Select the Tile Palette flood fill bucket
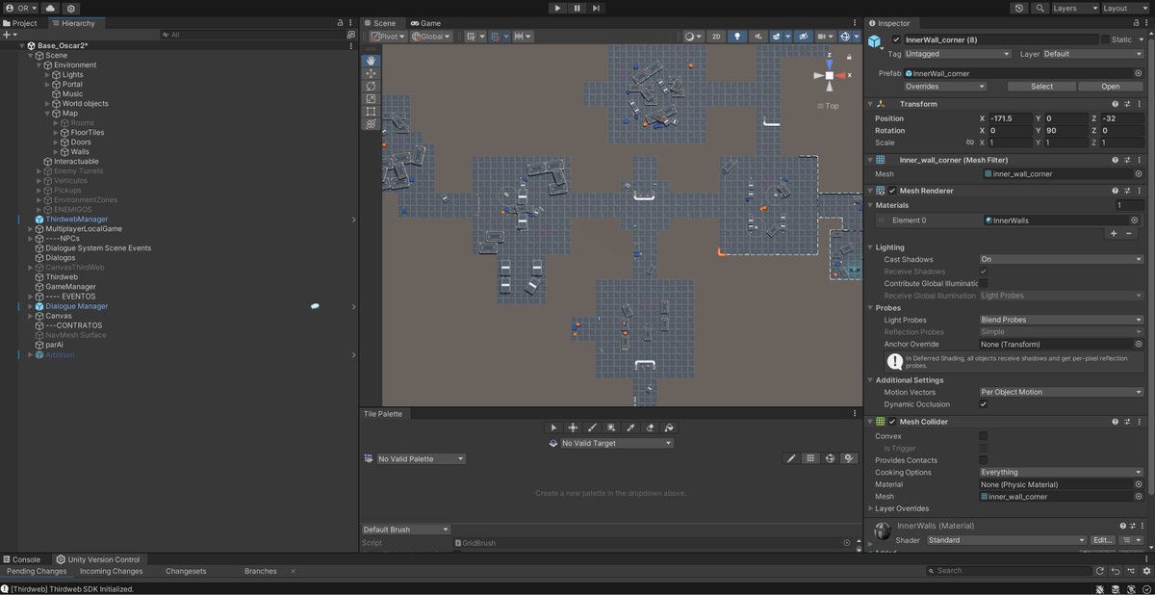 pyautogui.click(x=669, y=427)
